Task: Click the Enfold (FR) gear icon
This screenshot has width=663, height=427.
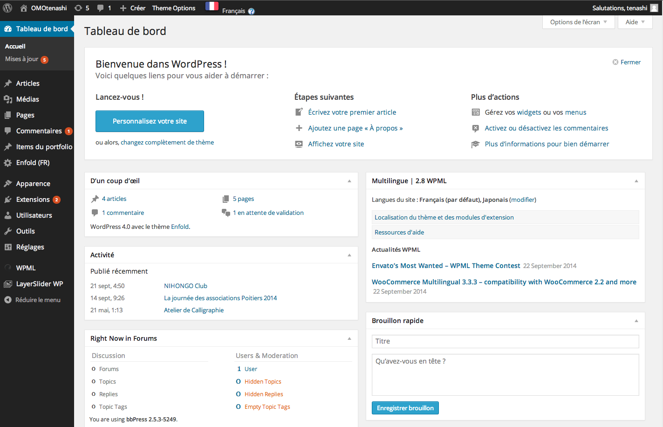Action: pyautogui.click(x=8, y=163)
